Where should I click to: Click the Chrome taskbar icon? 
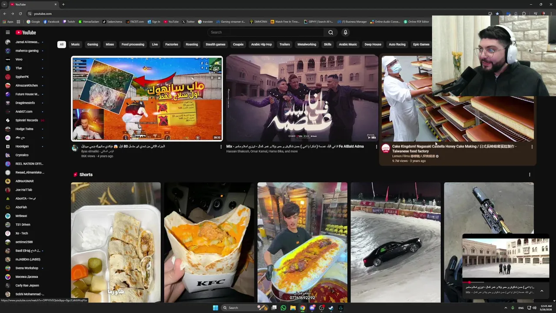click(302, 308)
